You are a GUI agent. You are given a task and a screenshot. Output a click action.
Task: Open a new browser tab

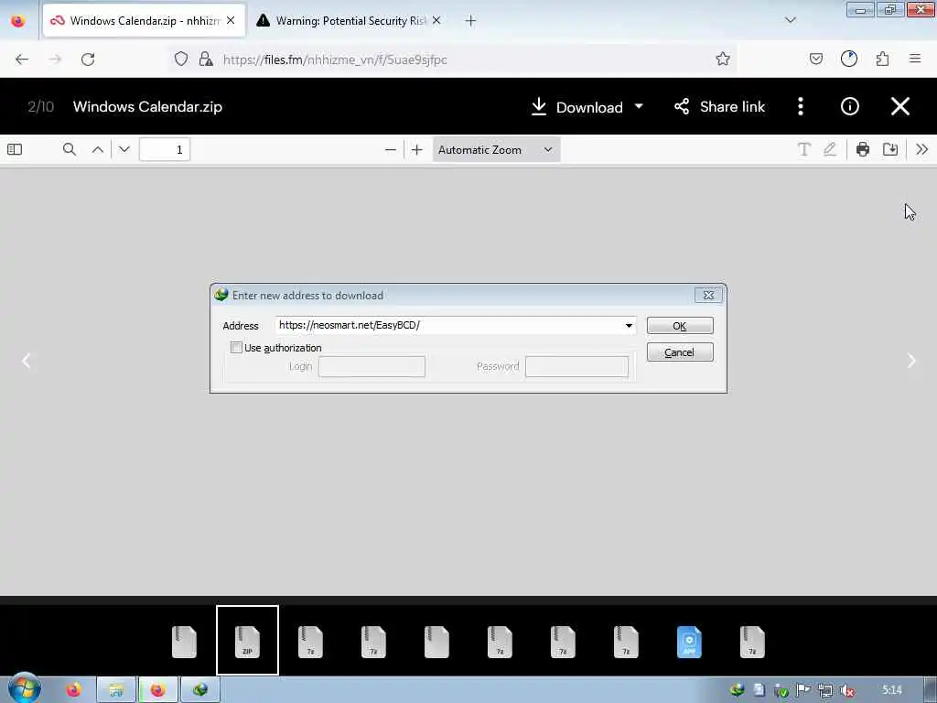coord(470,21)
